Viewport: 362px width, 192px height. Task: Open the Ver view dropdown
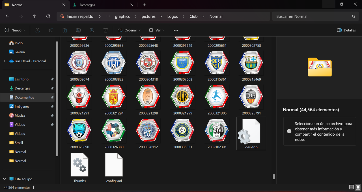157,30
